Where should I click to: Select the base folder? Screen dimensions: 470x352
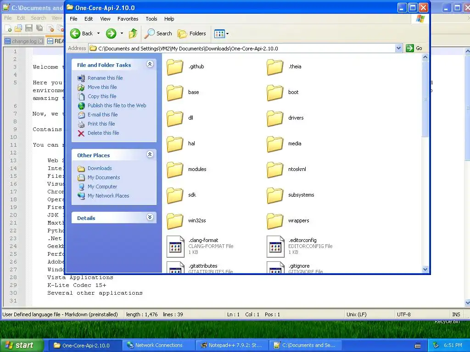click(x=183, y=92)
